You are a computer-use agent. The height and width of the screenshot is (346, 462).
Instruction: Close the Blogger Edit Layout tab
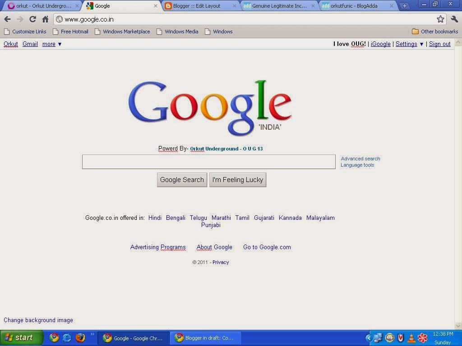point(235,6)
